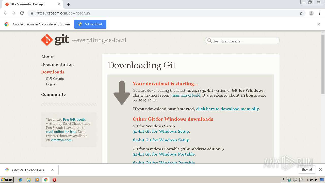
Task: Close the Git - Downloading Package tab
Action: pyautogui.click(x=59, y=4)
